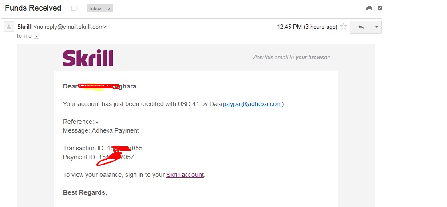Click sender name Skrill
This screenshot has width=447, height=207.
[24, 27]
